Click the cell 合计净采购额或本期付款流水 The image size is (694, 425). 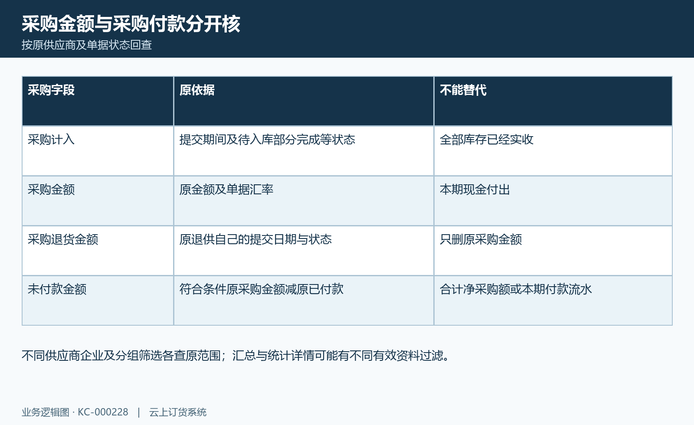553,301
